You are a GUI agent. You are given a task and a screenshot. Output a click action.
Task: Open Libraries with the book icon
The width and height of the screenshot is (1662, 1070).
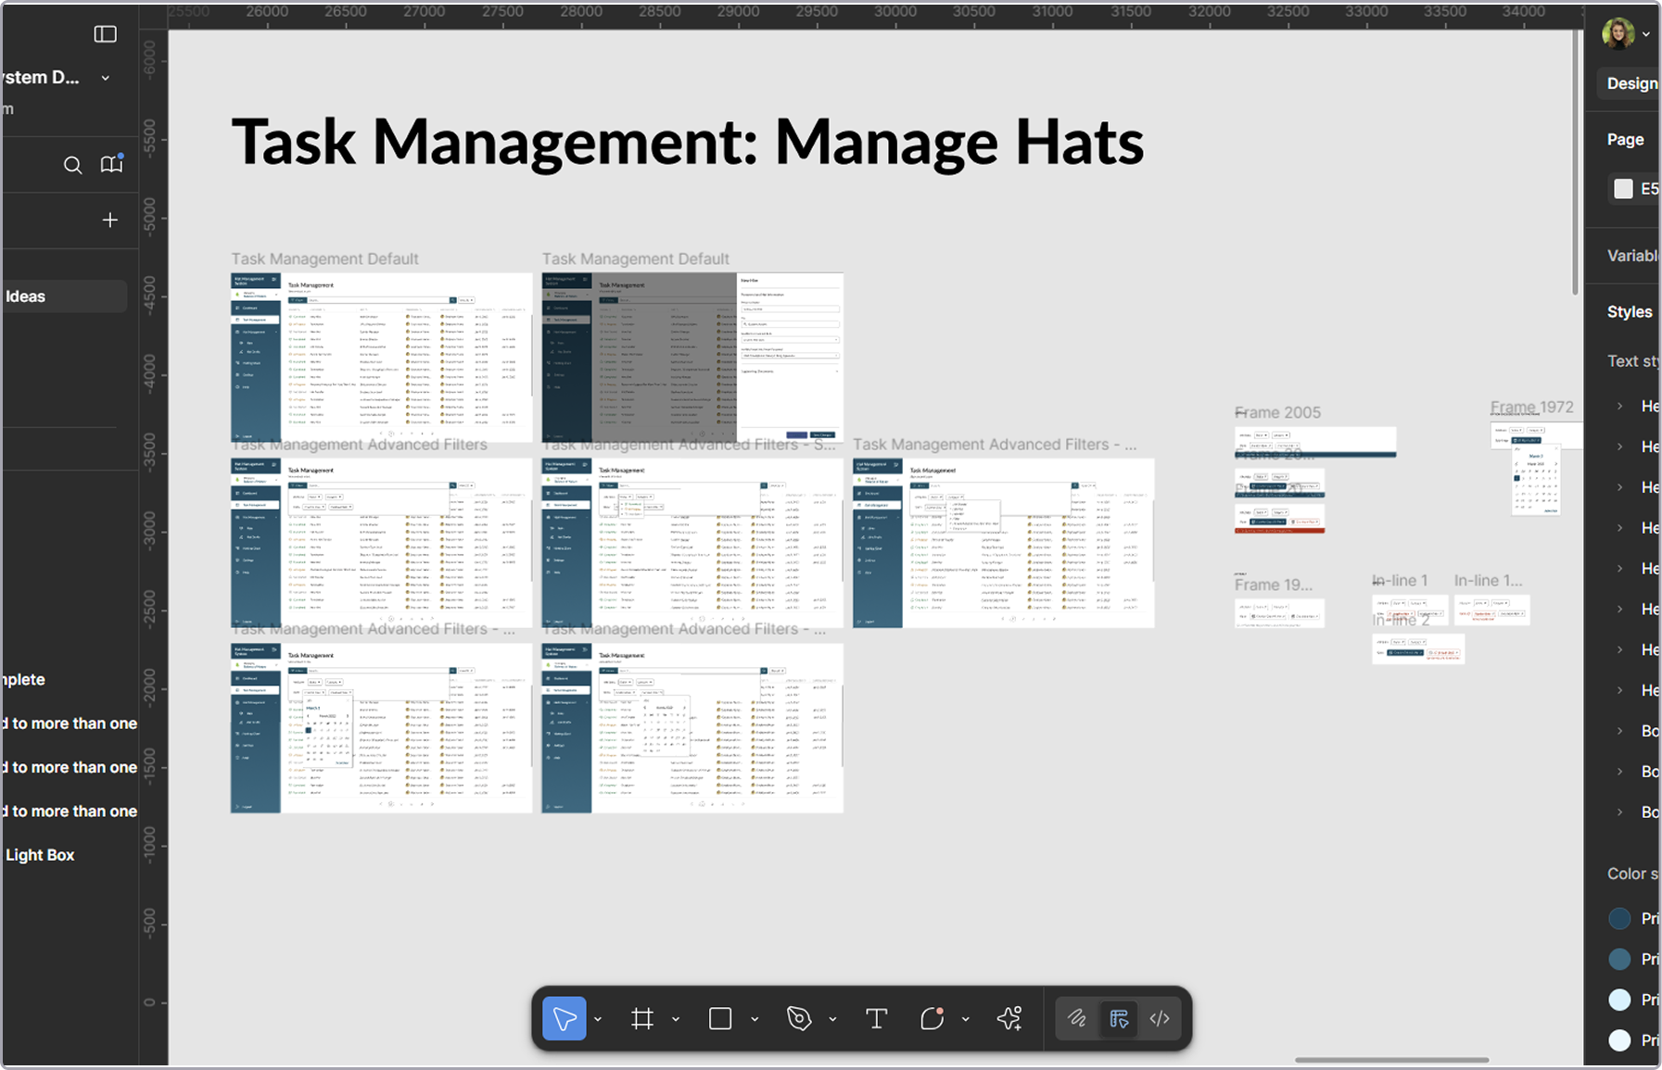[x=111, y=164]
